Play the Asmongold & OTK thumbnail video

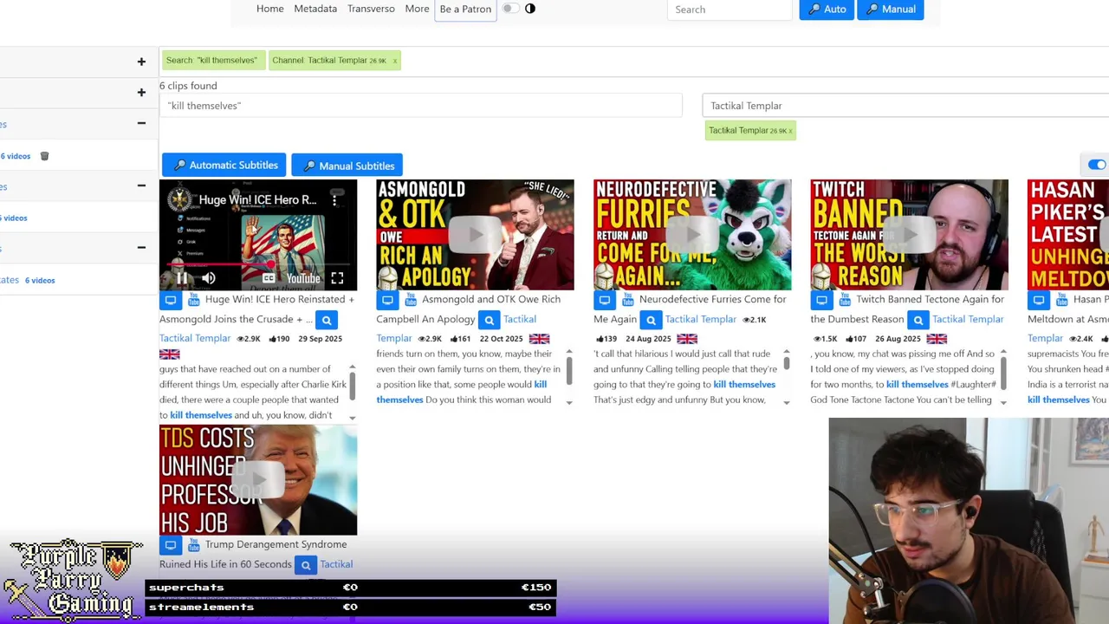tap(475, 234)
